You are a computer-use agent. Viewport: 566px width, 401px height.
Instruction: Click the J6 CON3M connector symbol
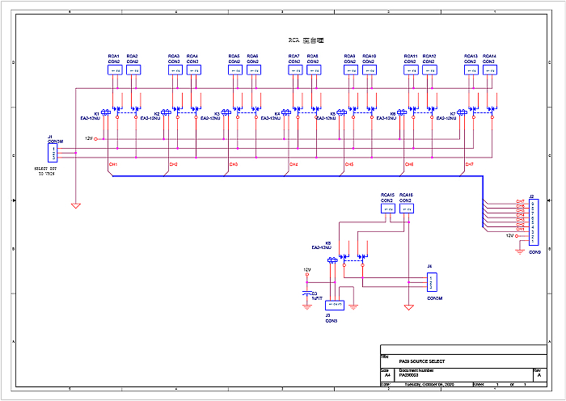coord(433,282)
